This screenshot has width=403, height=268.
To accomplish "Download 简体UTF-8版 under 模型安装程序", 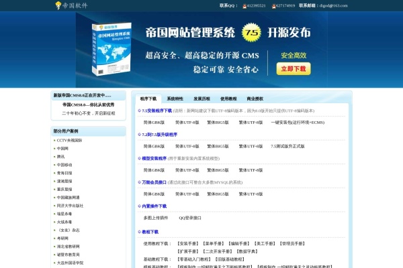I will point(187,170).
